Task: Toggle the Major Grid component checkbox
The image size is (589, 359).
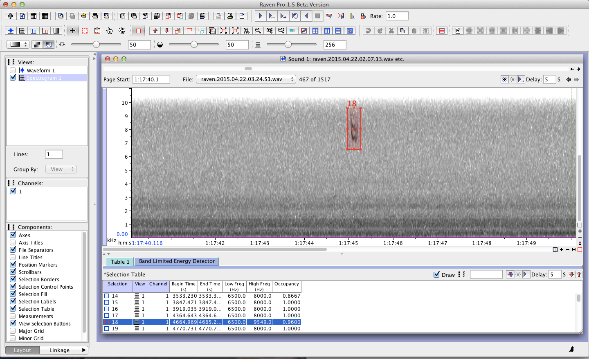Action: [x=13, y=331]
